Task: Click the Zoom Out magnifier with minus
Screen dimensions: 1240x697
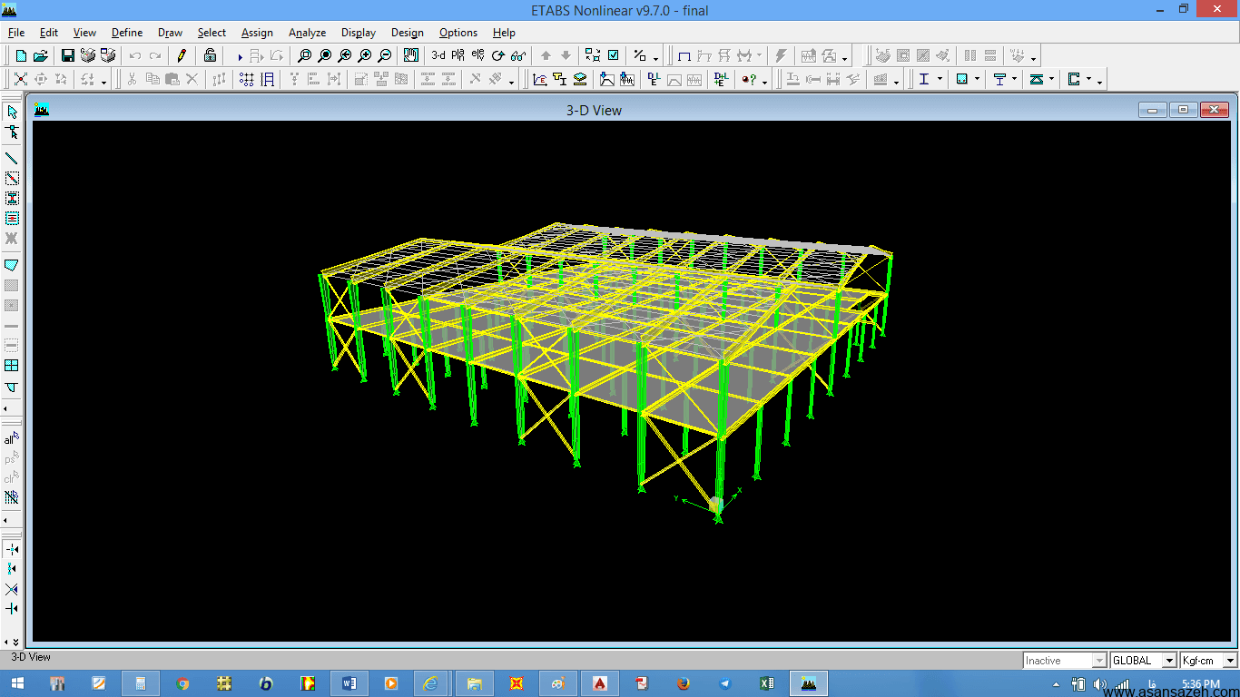Action: (x=385, y=55)
